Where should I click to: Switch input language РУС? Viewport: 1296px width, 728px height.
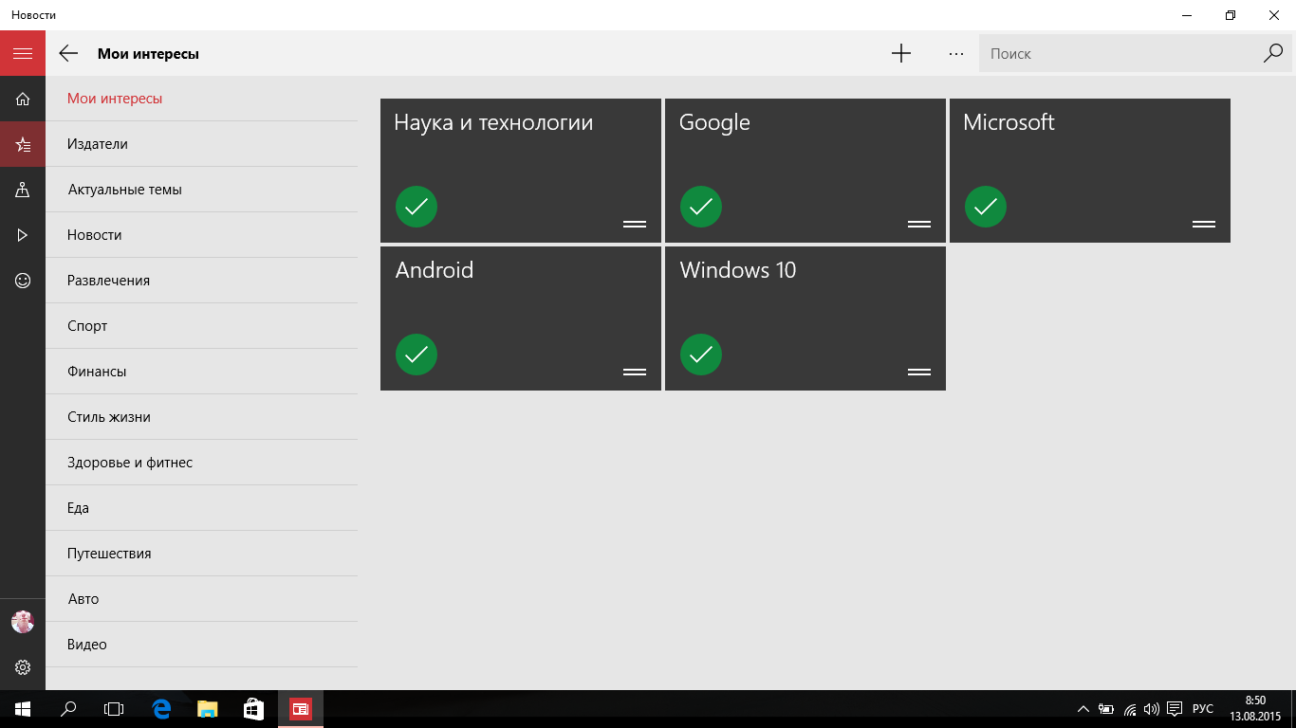click(x=1203, y=709)
